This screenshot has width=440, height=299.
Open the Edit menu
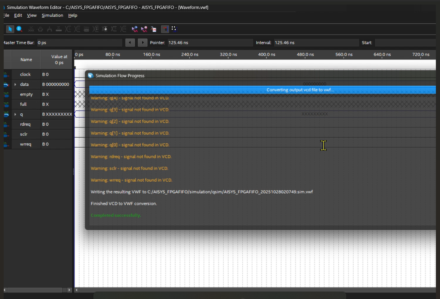[18, 15]
